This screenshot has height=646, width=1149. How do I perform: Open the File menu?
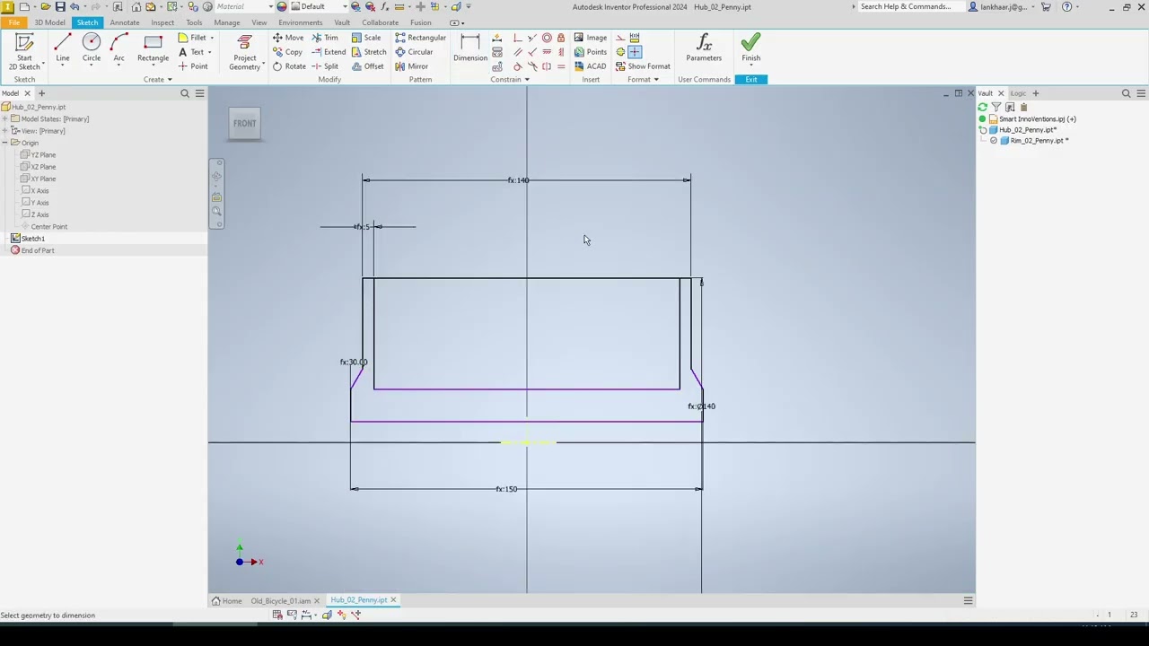pos(13,22)
